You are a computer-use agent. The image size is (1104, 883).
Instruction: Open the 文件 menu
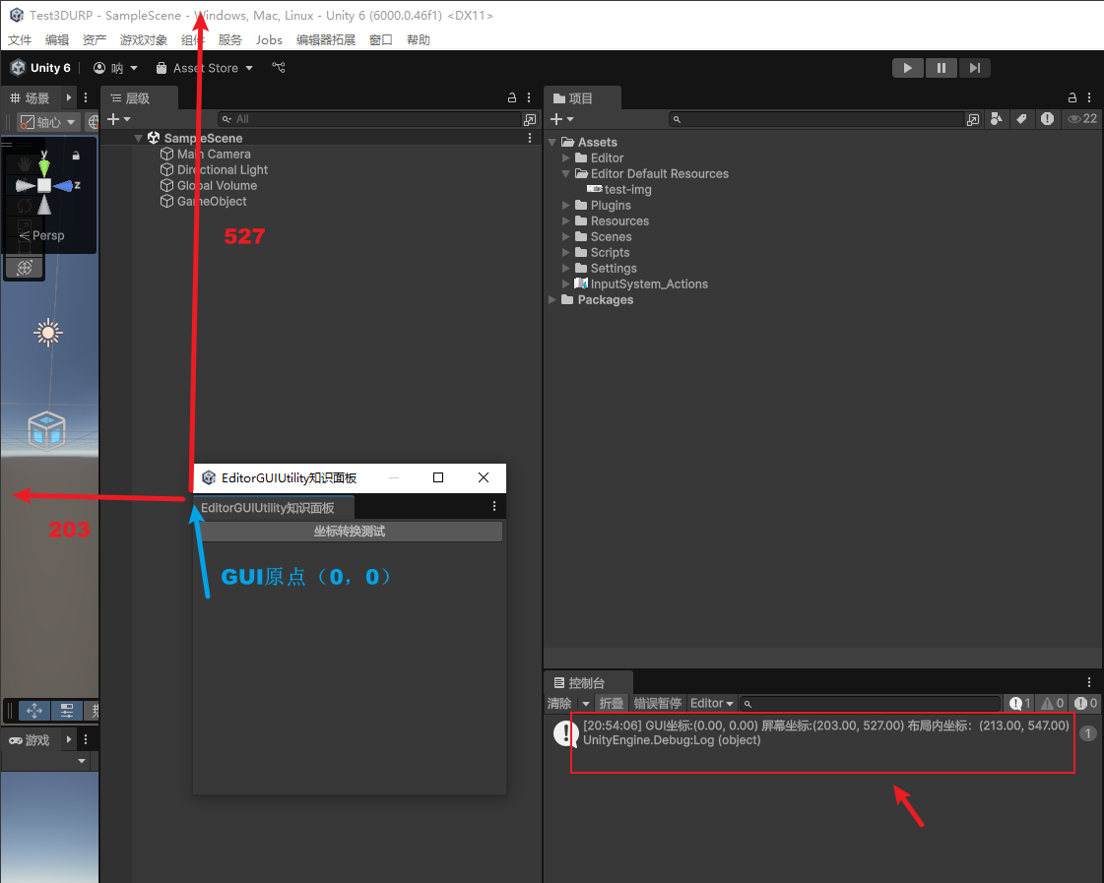20,40
